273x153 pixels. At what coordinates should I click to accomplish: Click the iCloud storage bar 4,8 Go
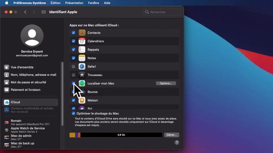pos(116,135)
